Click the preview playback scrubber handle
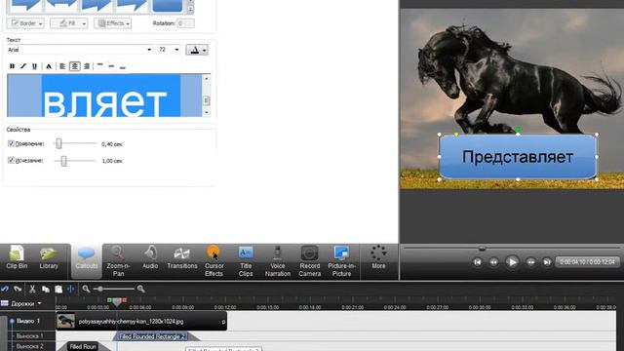 (x=482, y=249)
